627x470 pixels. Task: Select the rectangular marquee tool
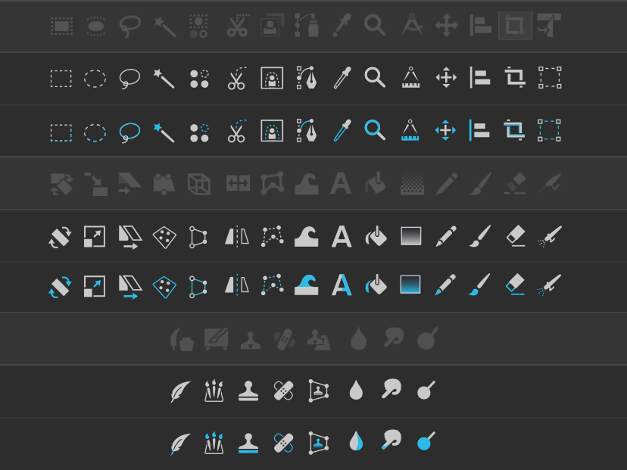click(61, 78)
